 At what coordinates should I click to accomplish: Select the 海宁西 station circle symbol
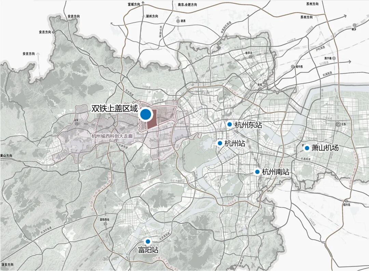293,67
